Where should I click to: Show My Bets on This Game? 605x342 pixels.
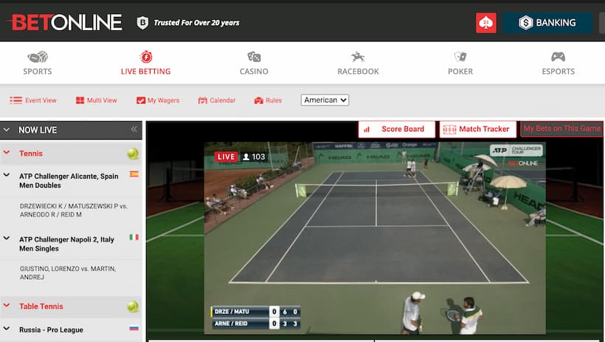[561, 129]
